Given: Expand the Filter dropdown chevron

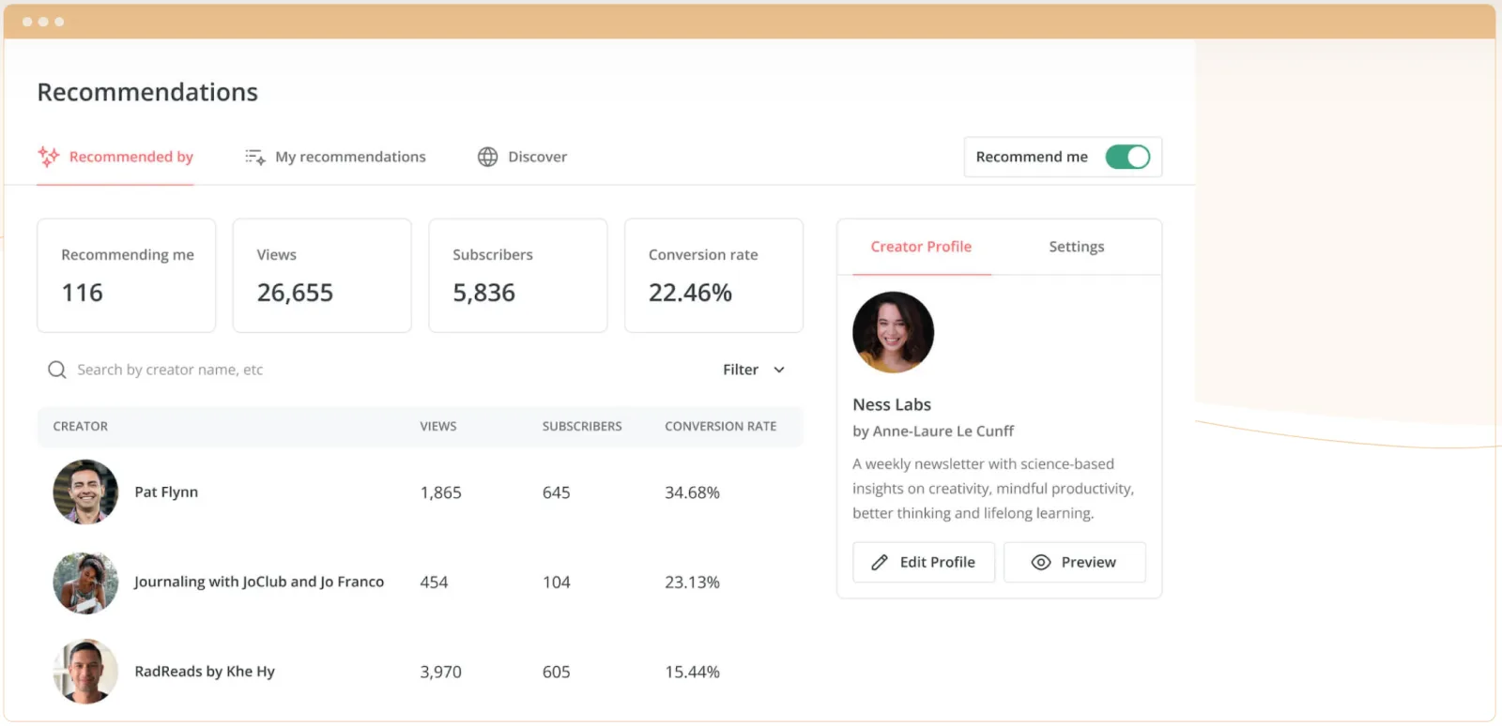Looking at the screenshot, I should coord(779,370).
